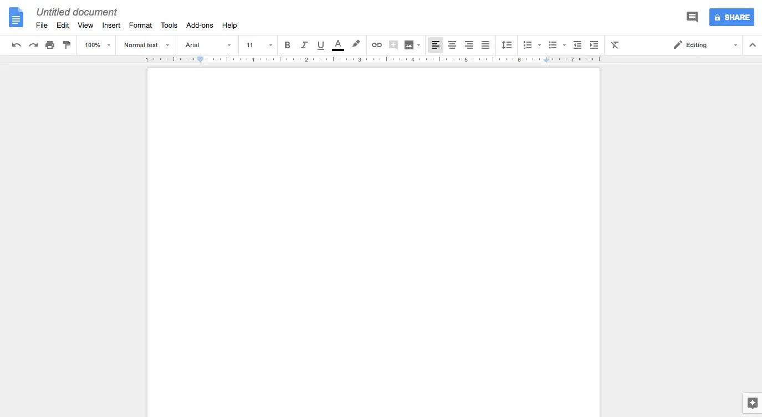Insert a link
Viewport: 762px width, 417px height.
point(377,45)
